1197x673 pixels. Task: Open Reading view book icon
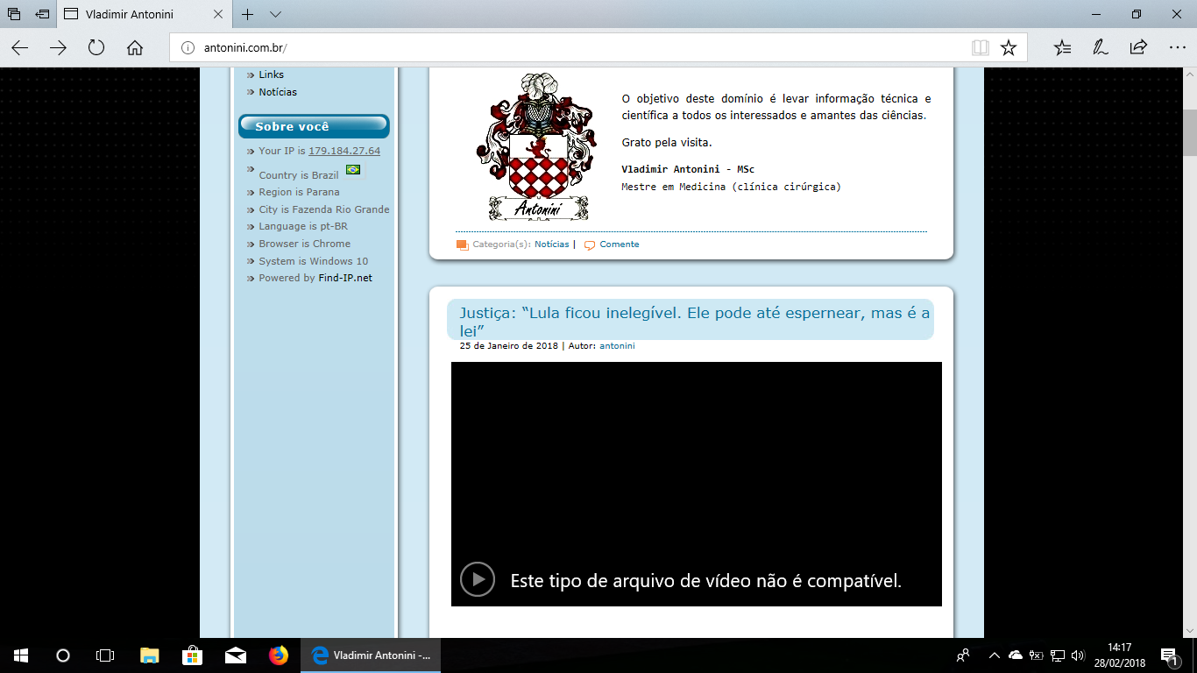(980, 48)
